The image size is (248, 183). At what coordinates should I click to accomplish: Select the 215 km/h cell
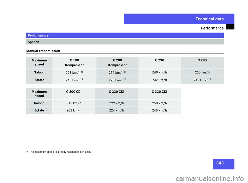point(74,103)
